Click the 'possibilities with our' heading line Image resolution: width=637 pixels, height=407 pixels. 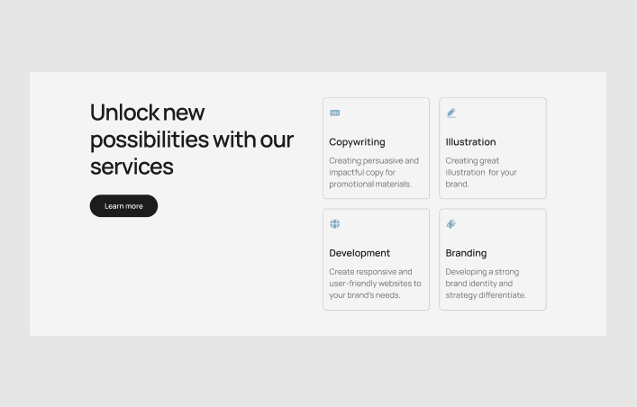192,140
